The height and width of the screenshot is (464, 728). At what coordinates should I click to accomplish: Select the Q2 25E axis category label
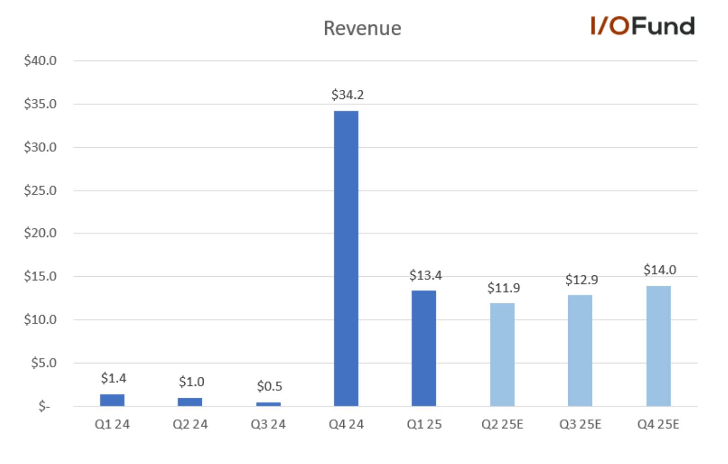click(x=502, y=424)
